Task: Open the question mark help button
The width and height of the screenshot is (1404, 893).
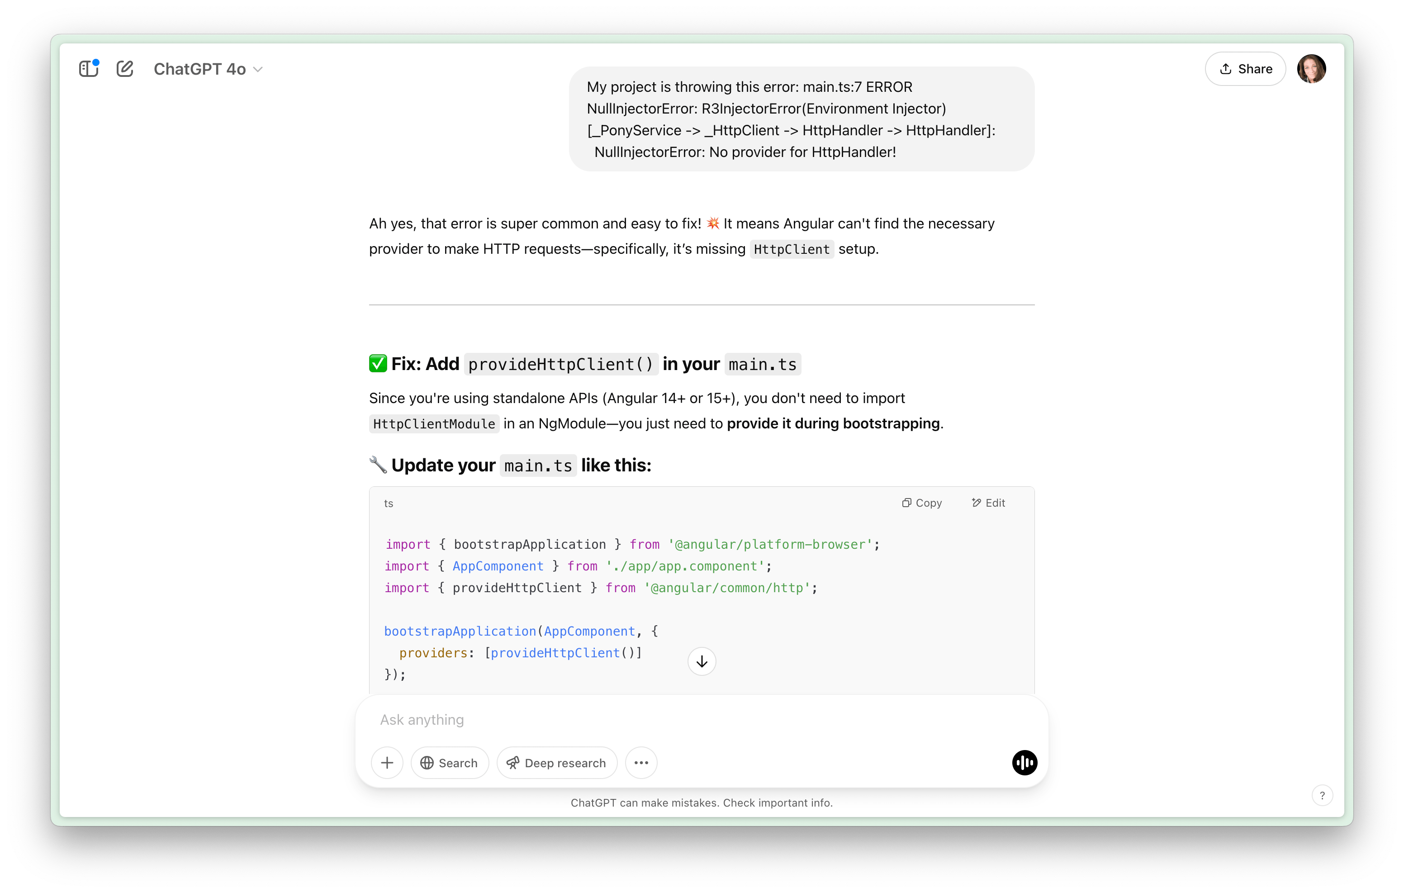Action: point(1322,795)
